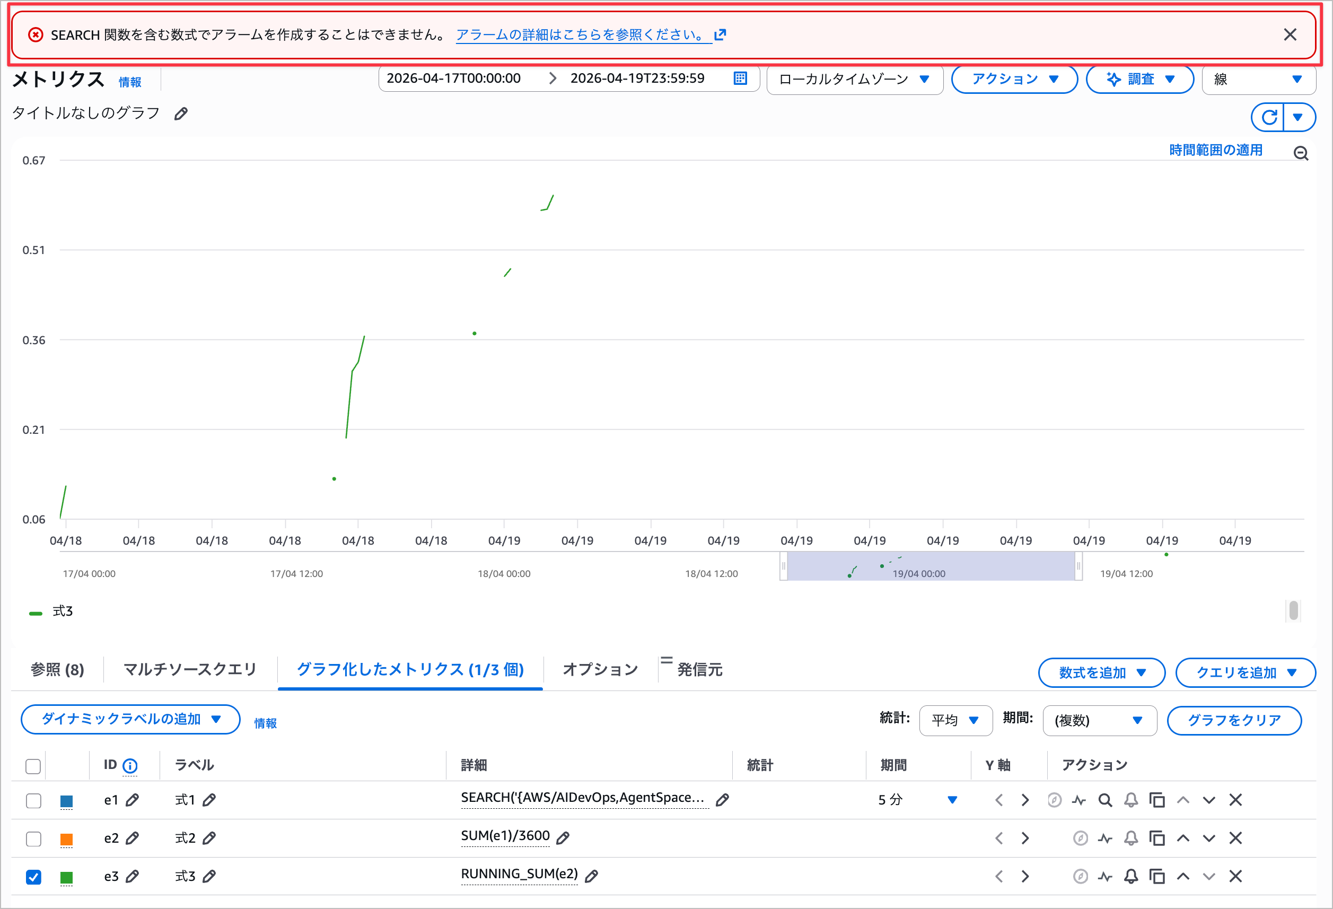Open the アクション dropdown
This screenshot has height=909, width=1333.
point(1014,79)
